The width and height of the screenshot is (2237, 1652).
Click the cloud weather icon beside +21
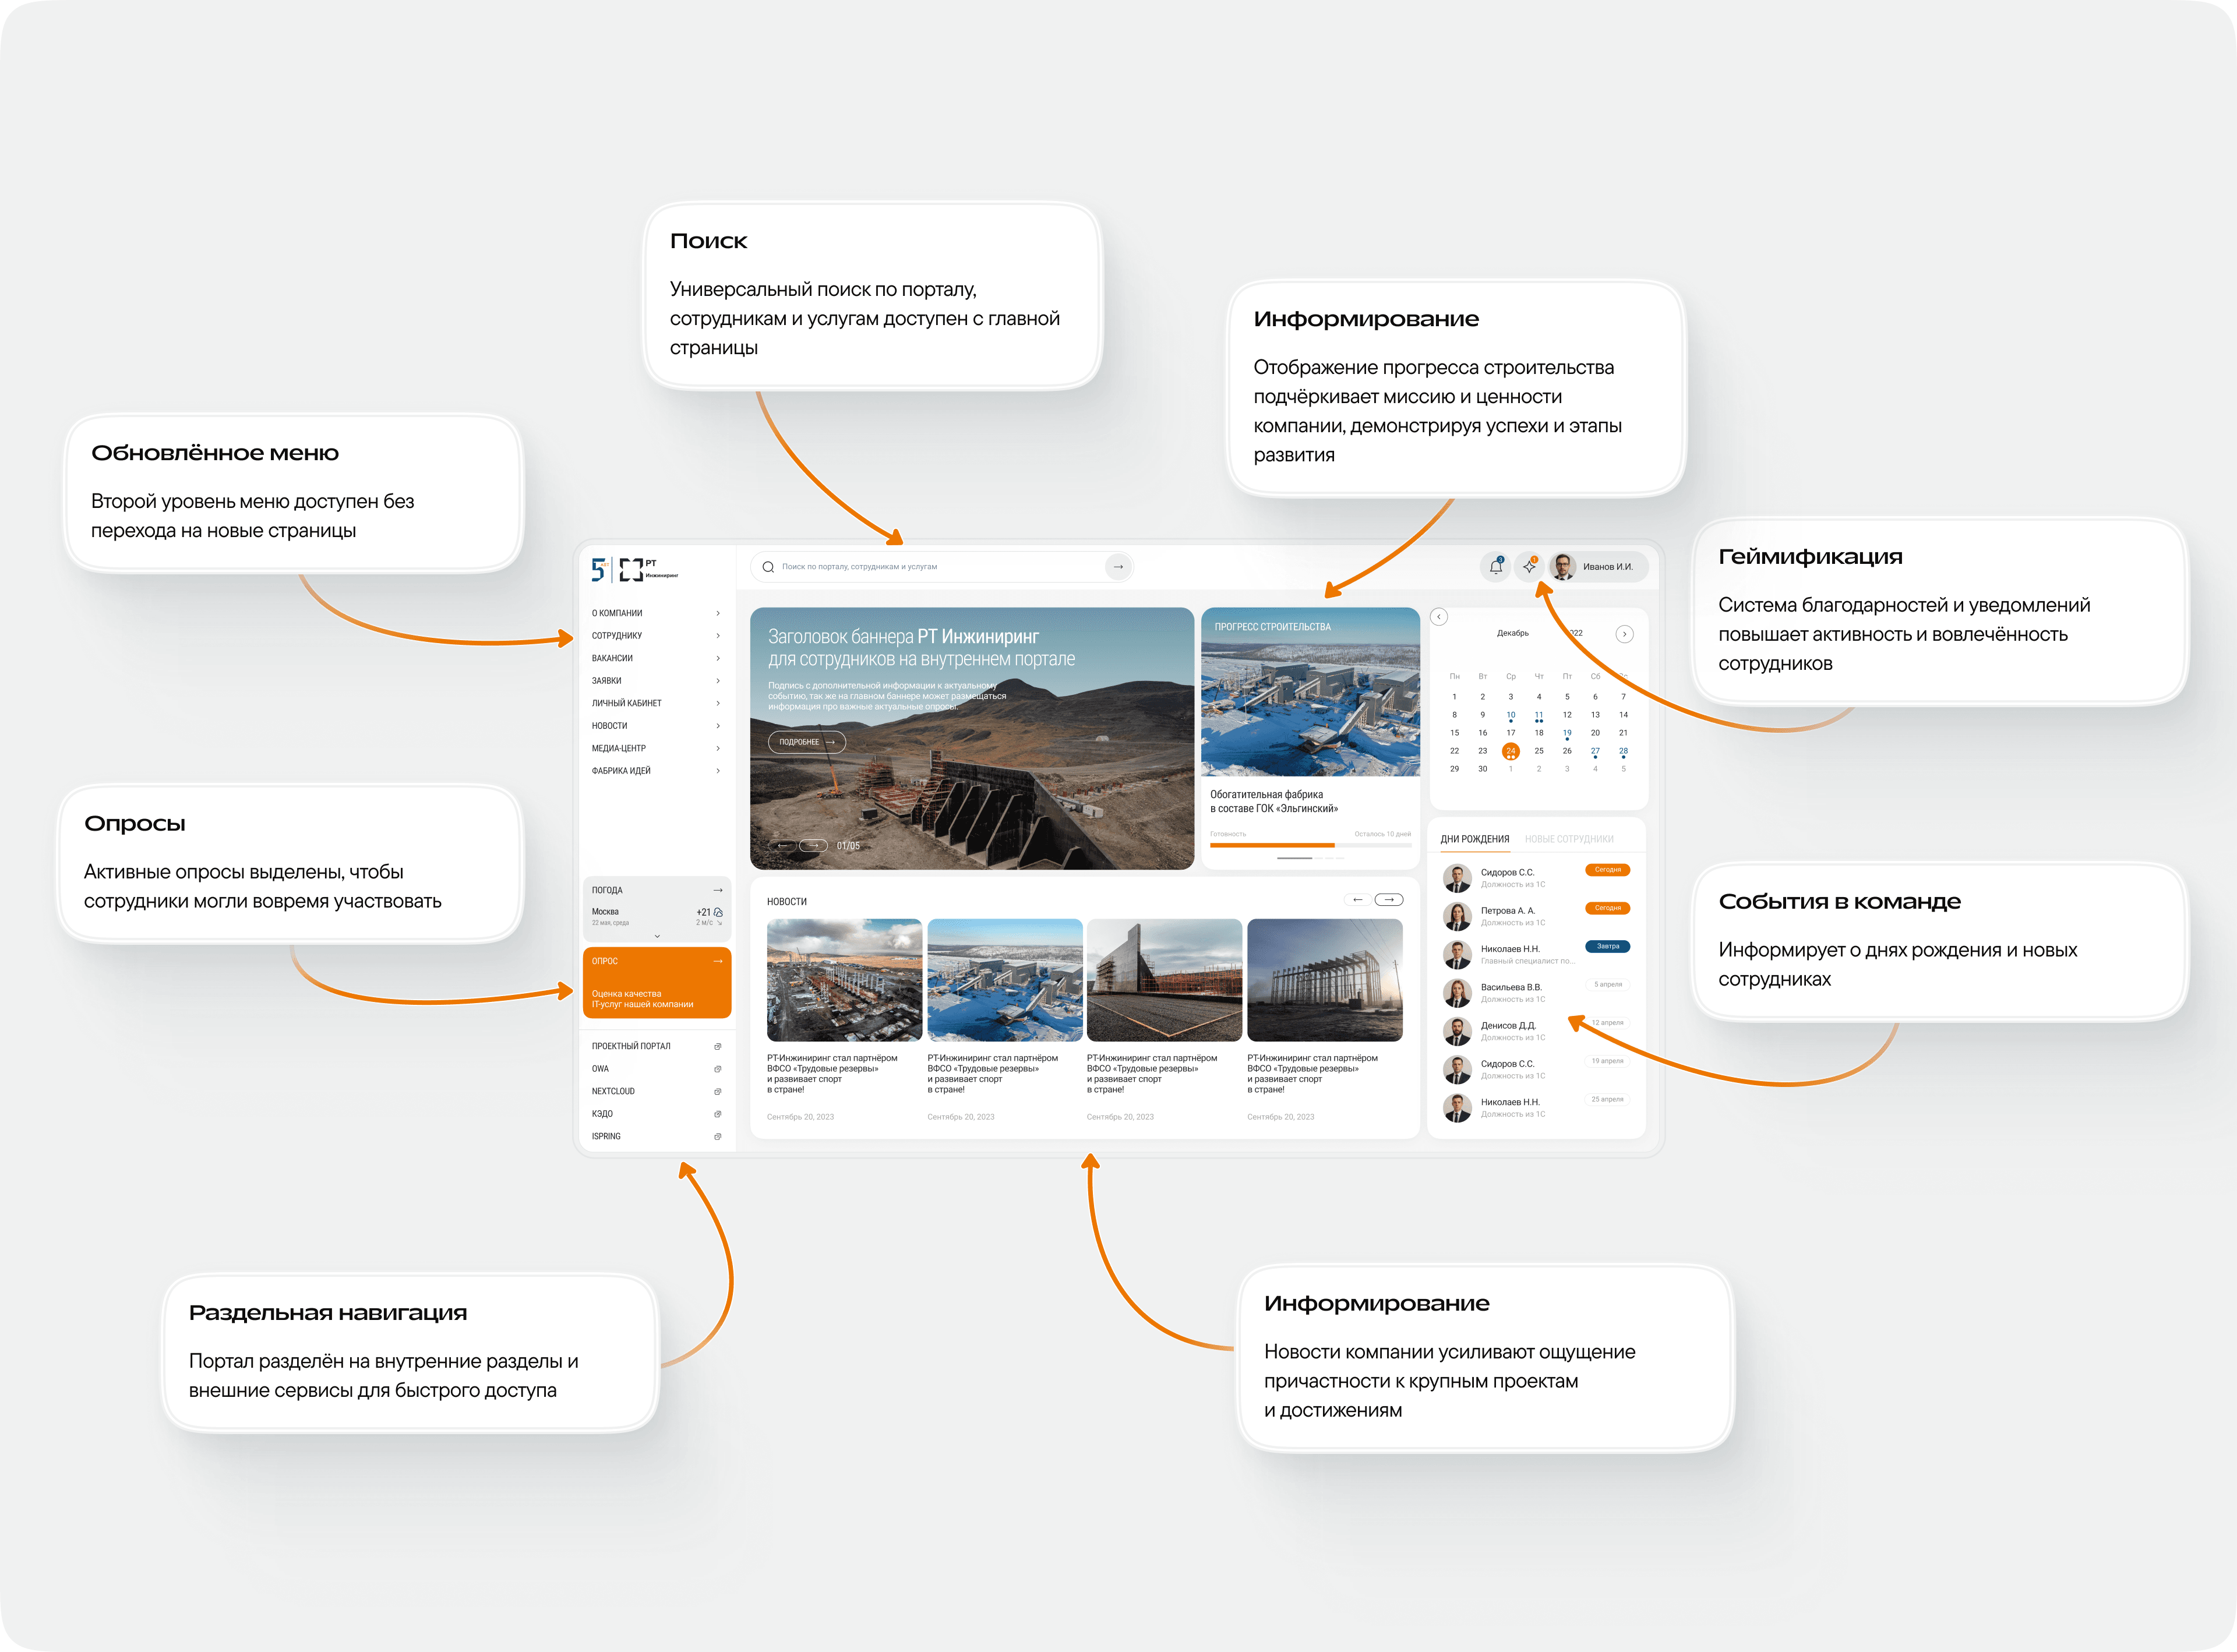(x=718, y=912)
